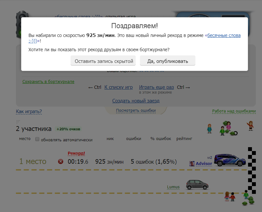
Task: Click the 'Поздравляем!' dialog heading
Action: [135, 26]
